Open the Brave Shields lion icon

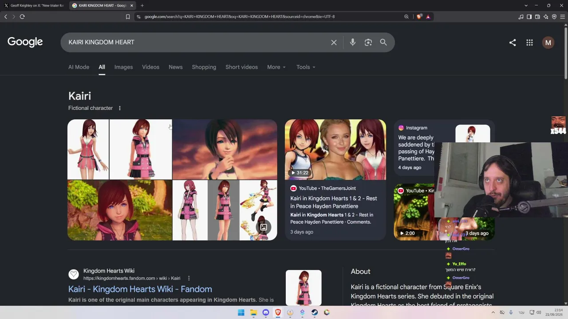[419, 17]
